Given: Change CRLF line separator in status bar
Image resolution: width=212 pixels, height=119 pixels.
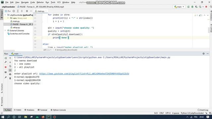Looking at the screenshot, I should [x=162, y=113].
